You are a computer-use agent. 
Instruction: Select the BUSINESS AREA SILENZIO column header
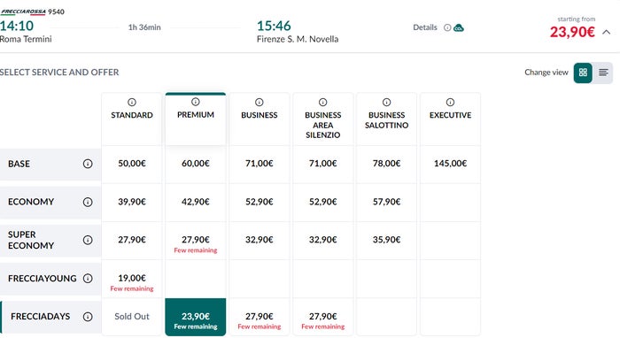pos(322,119)
